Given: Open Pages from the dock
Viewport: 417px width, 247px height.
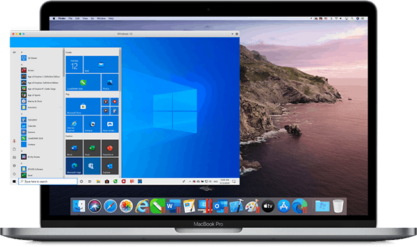Looking at the screenshot, I should (189, 206).
